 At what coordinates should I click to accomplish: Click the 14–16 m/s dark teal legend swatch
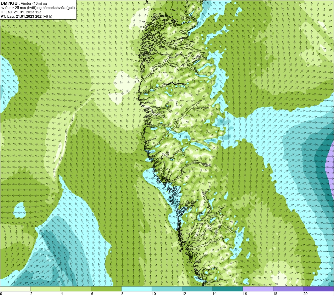[227, 289]
